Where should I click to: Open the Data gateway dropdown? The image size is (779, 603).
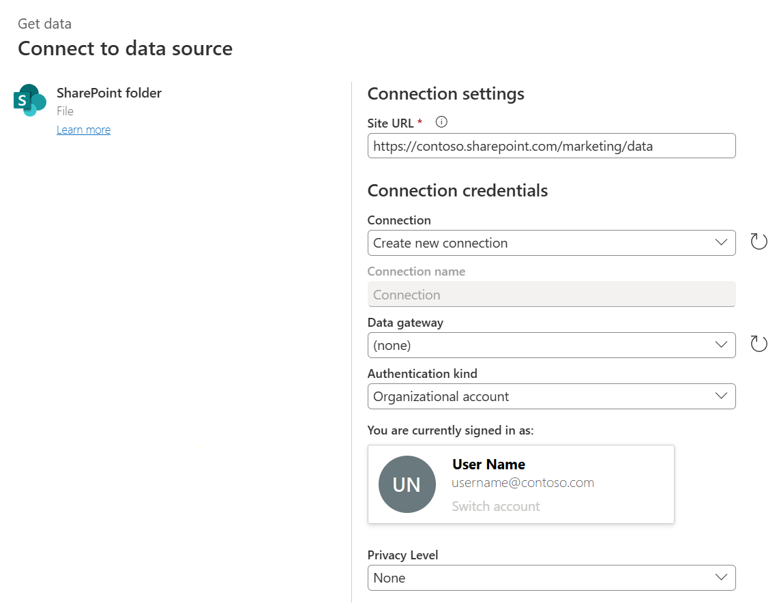pos(551,345)
